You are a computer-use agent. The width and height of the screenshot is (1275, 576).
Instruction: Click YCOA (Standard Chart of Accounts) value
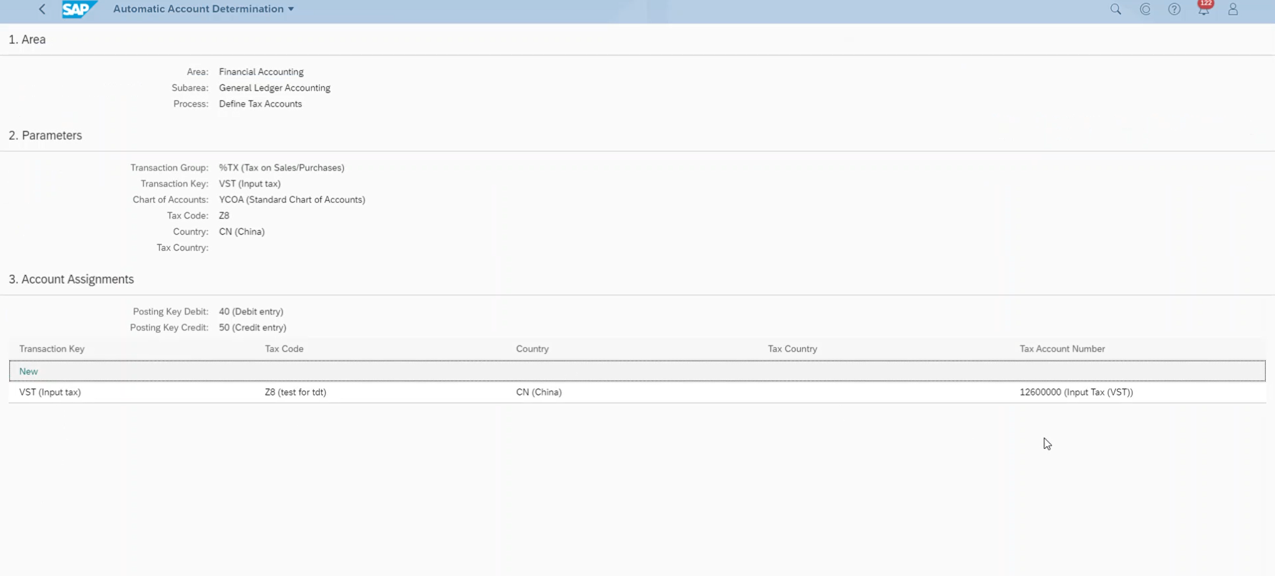click(x=292, y=200)
